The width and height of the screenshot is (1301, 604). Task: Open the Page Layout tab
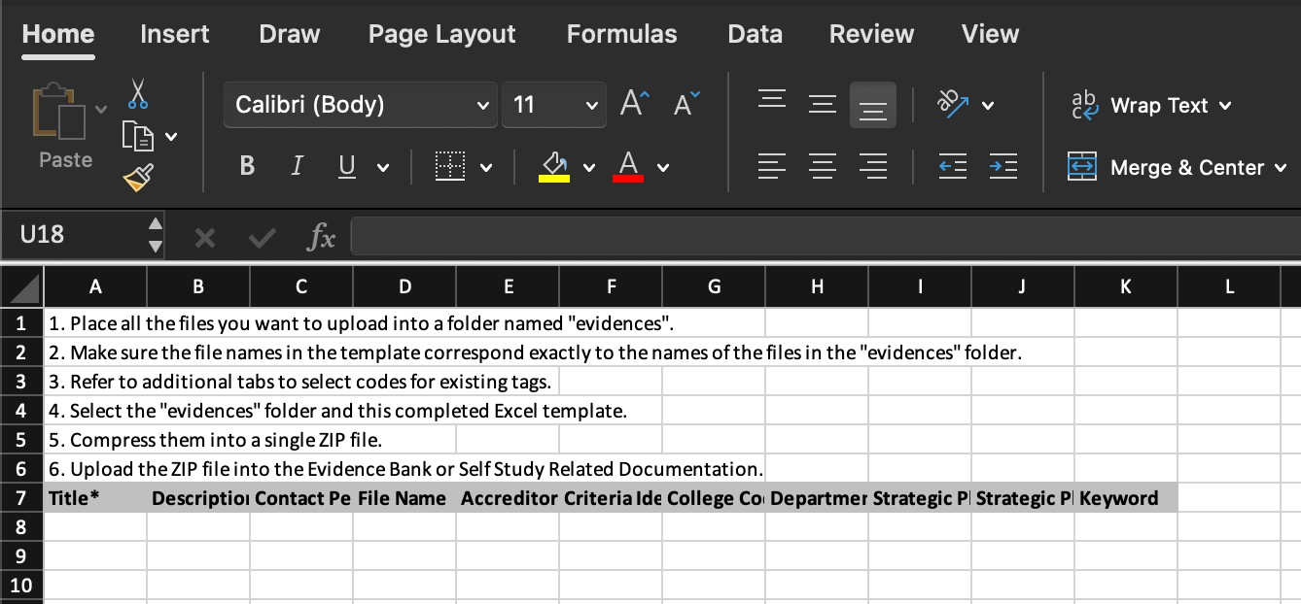441,34
